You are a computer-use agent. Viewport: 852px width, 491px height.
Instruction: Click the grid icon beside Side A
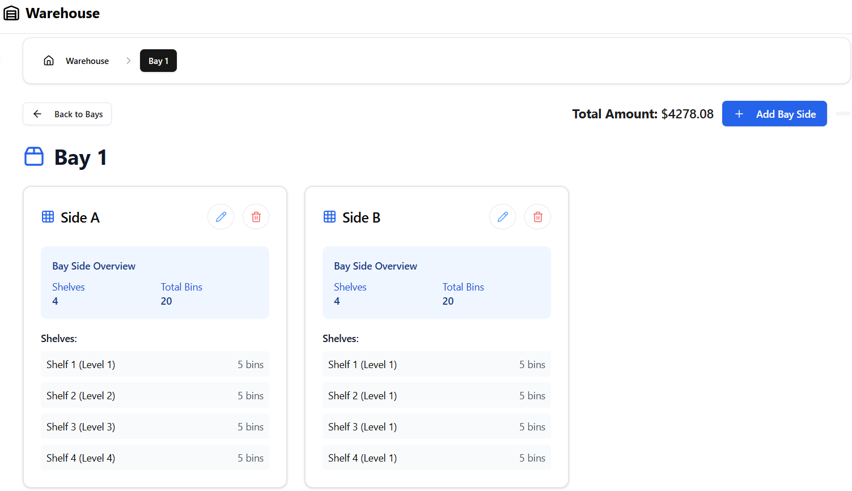coord(48,217)
